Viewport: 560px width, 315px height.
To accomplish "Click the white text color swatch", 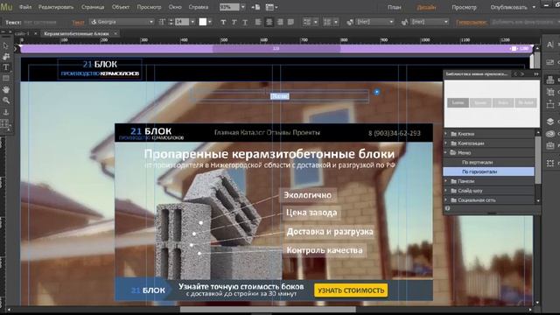I will pos(202,22).
